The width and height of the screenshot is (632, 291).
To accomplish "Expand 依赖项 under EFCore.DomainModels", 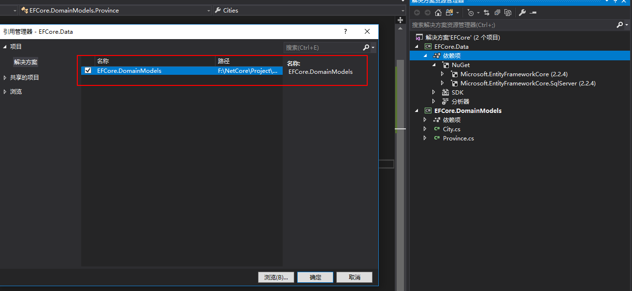I will point(425,120).
